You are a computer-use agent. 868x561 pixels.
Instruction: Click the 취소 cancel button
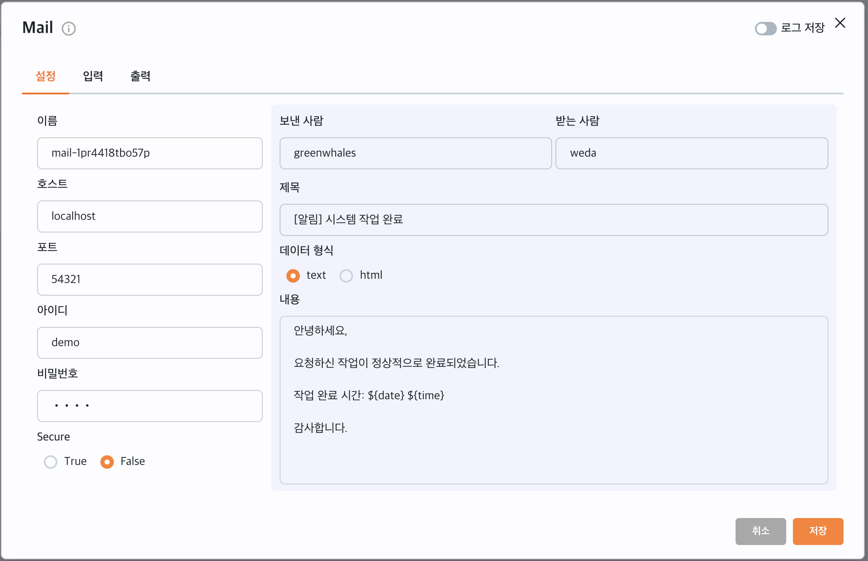[760, 531]
